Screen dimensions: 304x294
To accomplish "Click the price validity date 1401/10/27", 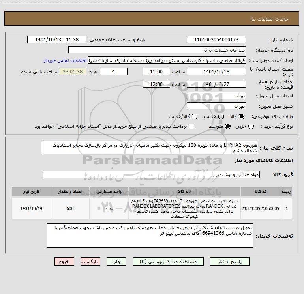I will [216, 84].
